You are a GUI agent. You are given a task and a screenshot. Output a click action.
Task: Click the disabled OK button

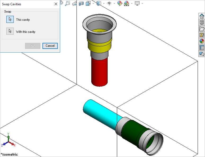pyautogui.click(x=33, y=46)
